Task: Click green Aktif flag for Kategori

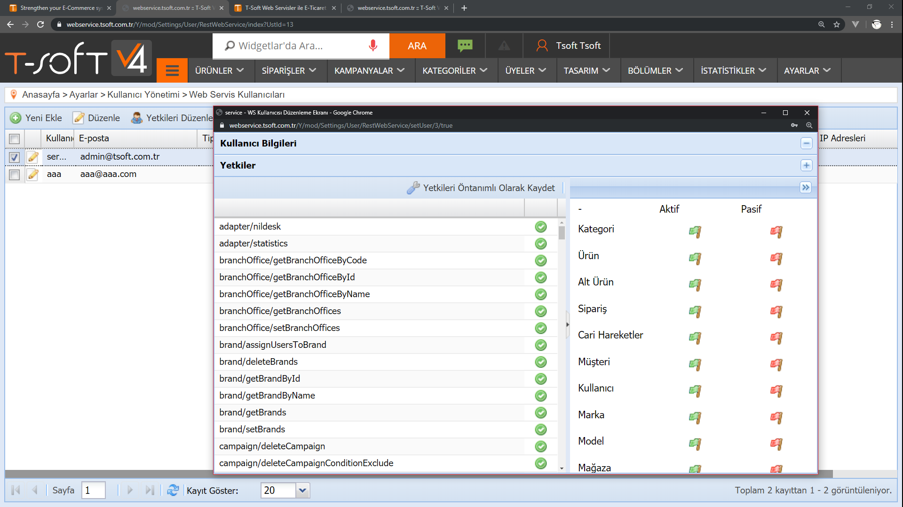Action: [x=695, y=231]
